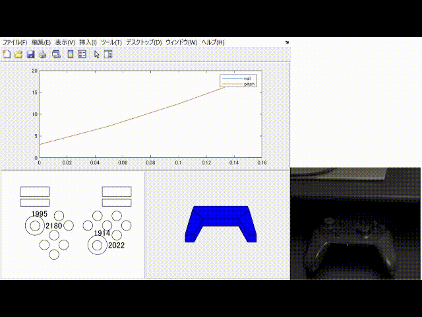Click the x-axis tick label 0.1
The height and width of the screenshot is (317, 422).
(x=178, y=163)
